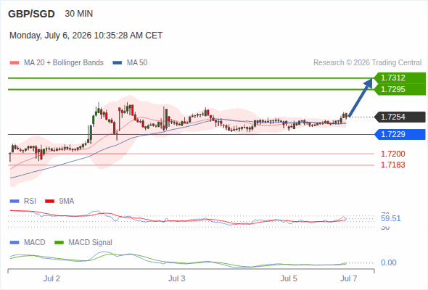Click the MA 20 + Bollinger Bands legend swatch

(x=15, y=63)
